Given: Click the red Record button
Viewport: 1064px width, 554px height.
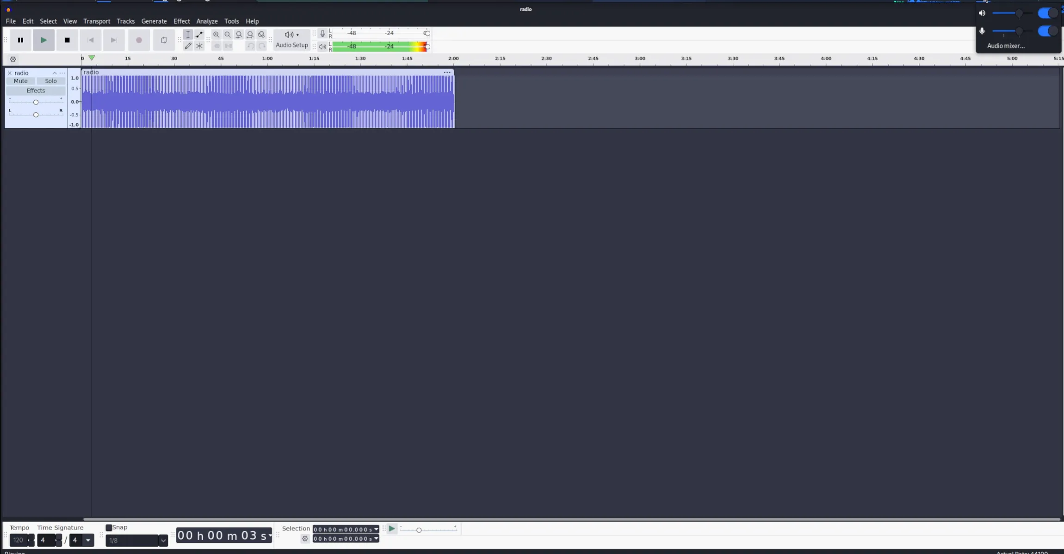Looking at the screenshot, I should pyautogui.click(x=139, y=40).
